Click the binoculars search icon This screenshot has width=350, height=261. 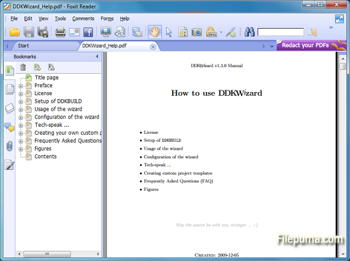click(249, 32)
